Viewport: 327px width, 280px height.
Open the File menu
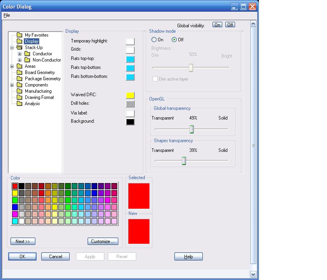7,16
